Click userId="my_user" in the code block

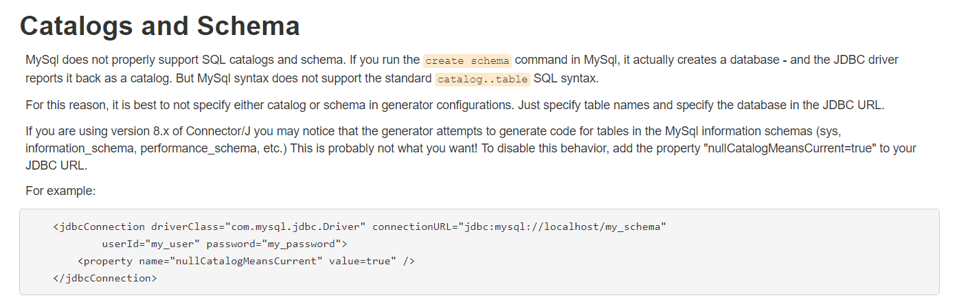tap(151, 244)
